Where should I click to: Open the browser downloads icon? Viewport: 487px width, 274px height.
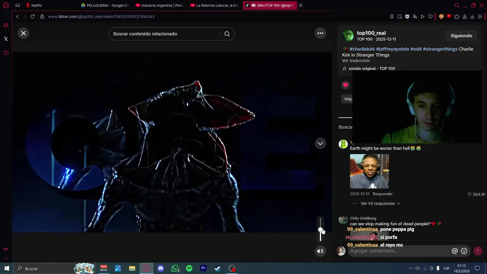click(472, 16)
